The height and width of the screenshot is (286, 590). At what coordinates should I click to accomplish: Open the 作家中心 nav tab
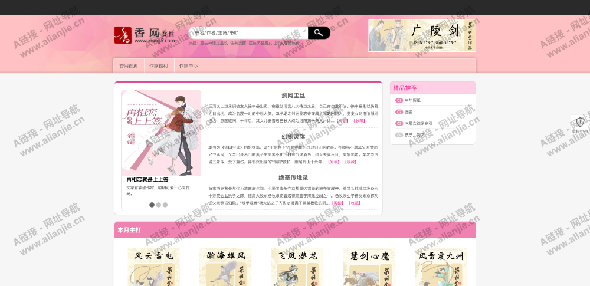pyautogui.click(x=189, y=66)
